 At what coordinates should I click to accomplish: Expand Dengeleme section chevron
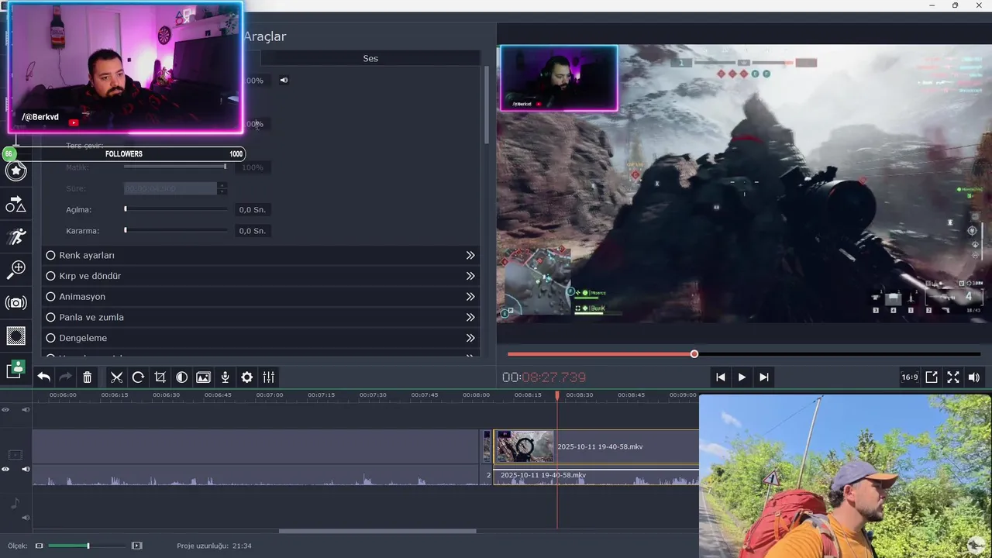tap(470, 338)
